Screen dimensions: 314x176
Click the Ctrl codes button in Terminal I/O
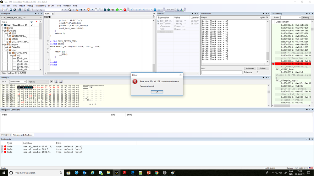pos(250,69)
